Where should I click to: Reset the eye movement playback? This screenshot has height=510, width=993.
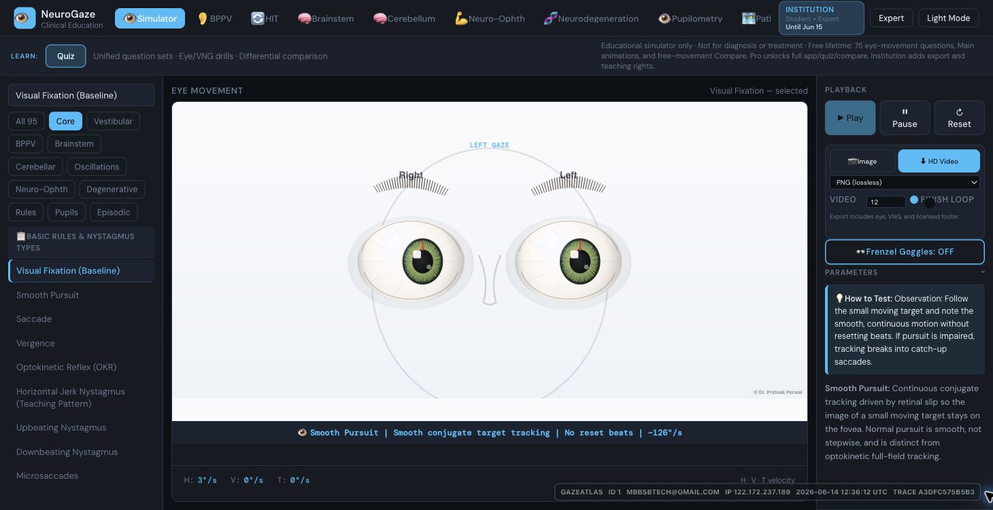[x=959, y=117]
